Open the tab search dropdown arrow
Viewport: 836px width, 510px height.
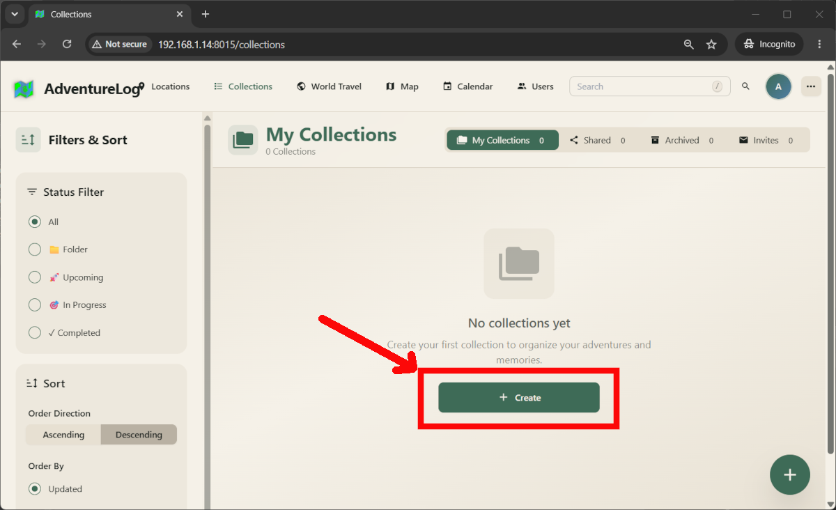[x=14, y=14]
